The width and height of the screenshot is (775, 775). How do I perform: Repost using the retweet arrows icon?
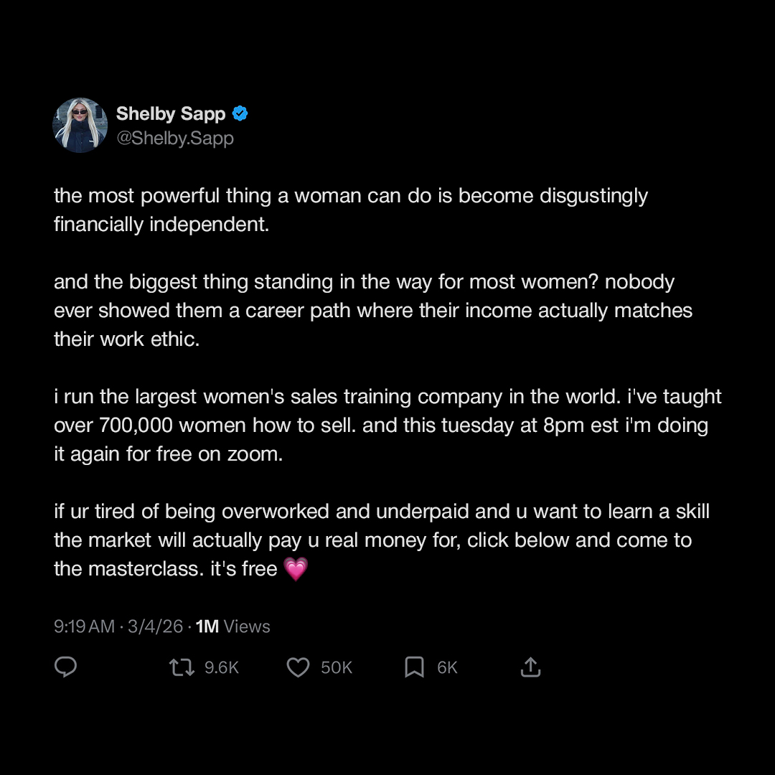click(x=182, y=667)
